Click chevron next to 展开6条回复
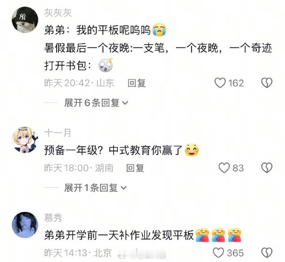This screenshot has width=285, height=262. (x=125, y=103)
